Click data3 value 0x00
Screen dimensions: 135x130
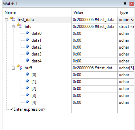(95, 54)
